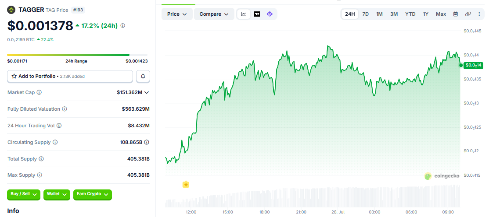
Task: Open the Earn Crypto dropdown
Action: click(x=92, y=194)
